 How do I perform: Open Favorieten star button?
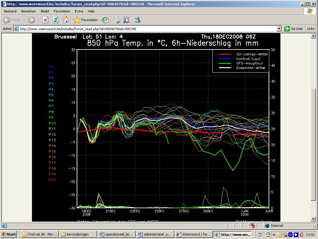pos(85,20)
